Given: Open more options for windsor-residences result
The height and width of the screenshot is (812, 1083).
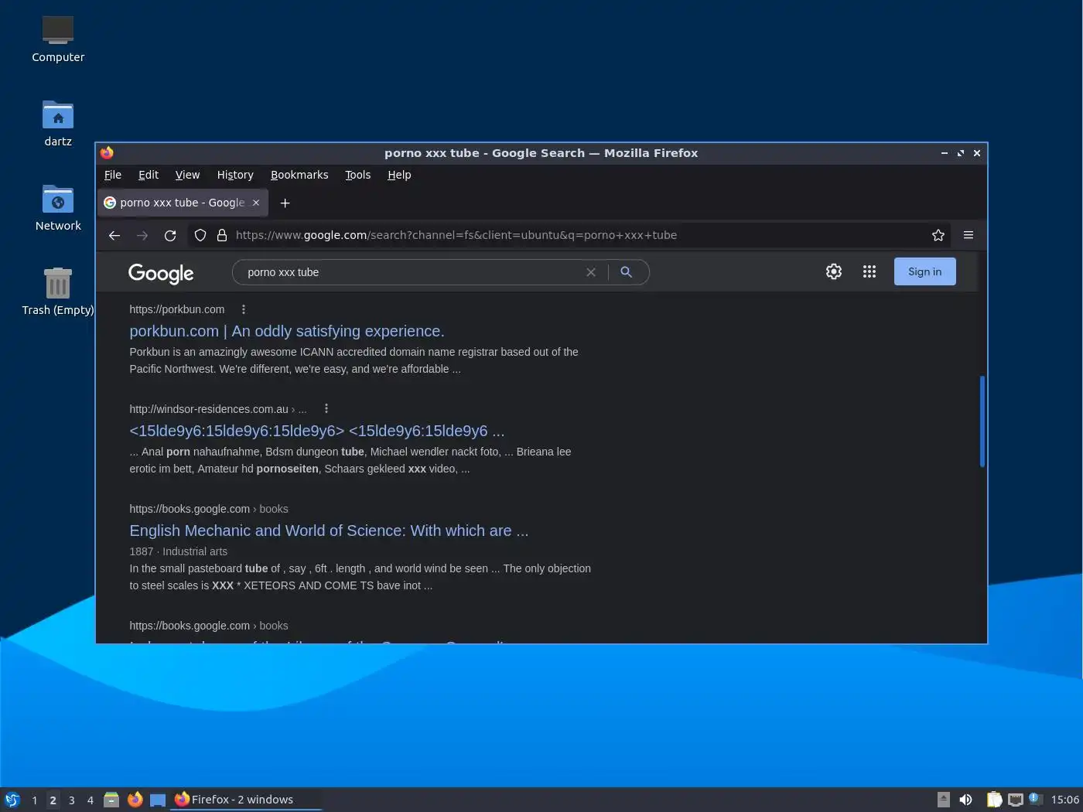Looking at the screenshot, I should pyautogui.click(x=326, y=408).
